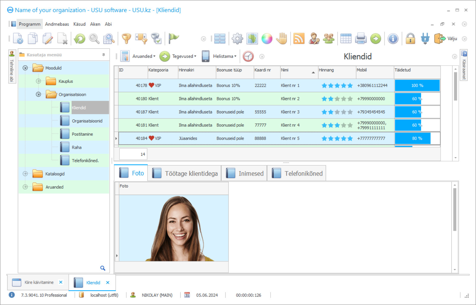The image size is (476, 305).
Task: Select Postitamine in the tree
Action: pyautogui.click(x=82, y=134)
